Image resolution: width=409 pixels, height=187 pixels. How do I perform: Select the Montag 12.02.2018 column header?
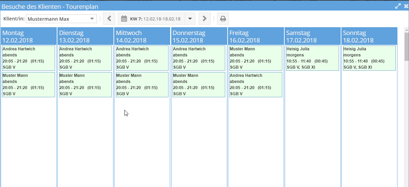pyautogui.click(x=28, y=36)
